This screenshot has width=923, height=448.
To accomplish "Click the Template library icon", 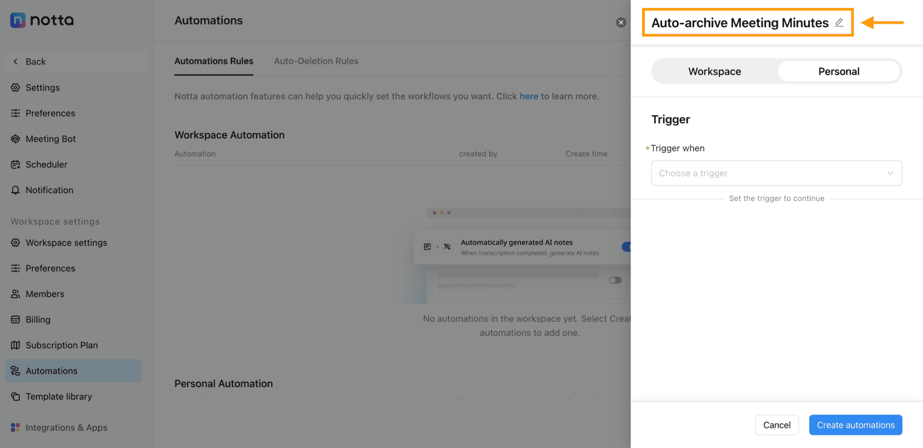I will point(16,397).
